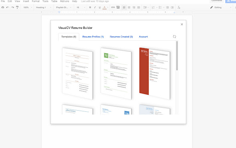Click the Undo arrow icon
The height and width of the screenshot is (148, 236).
(x=7, y=7)
